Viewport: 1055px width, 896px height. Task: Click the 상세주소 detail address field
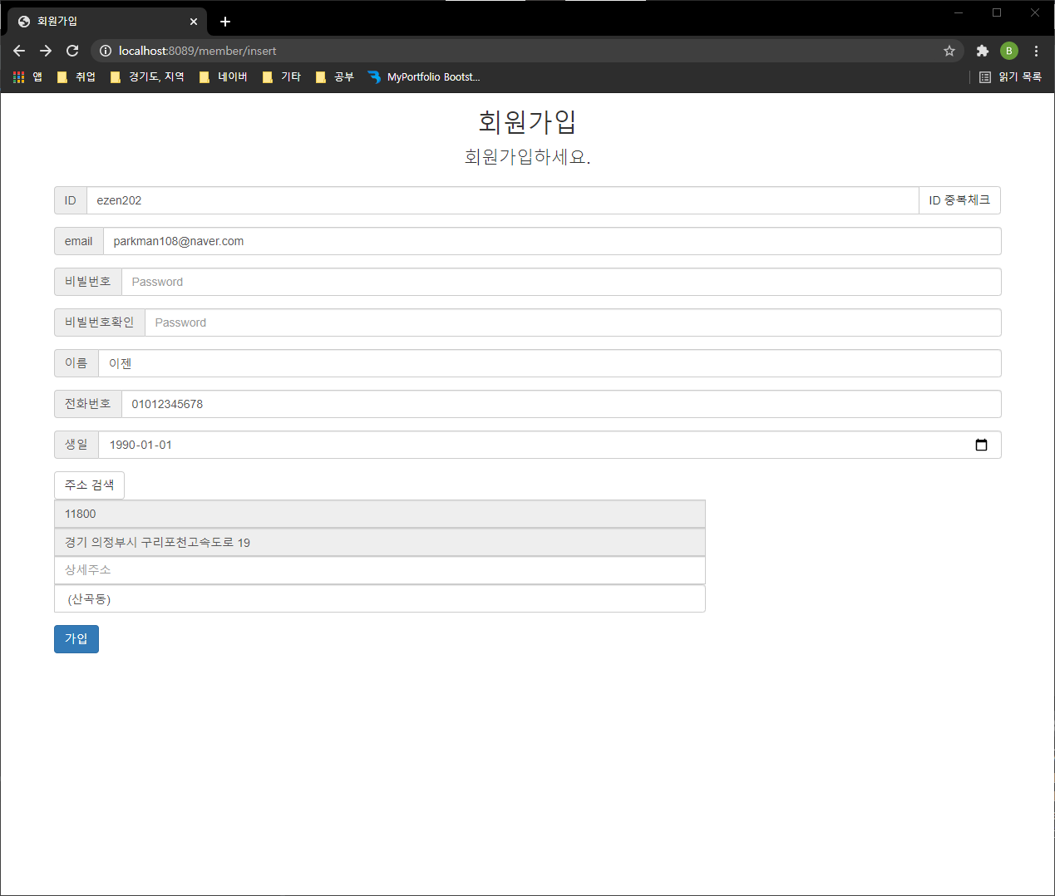click(x=379, y=569)
